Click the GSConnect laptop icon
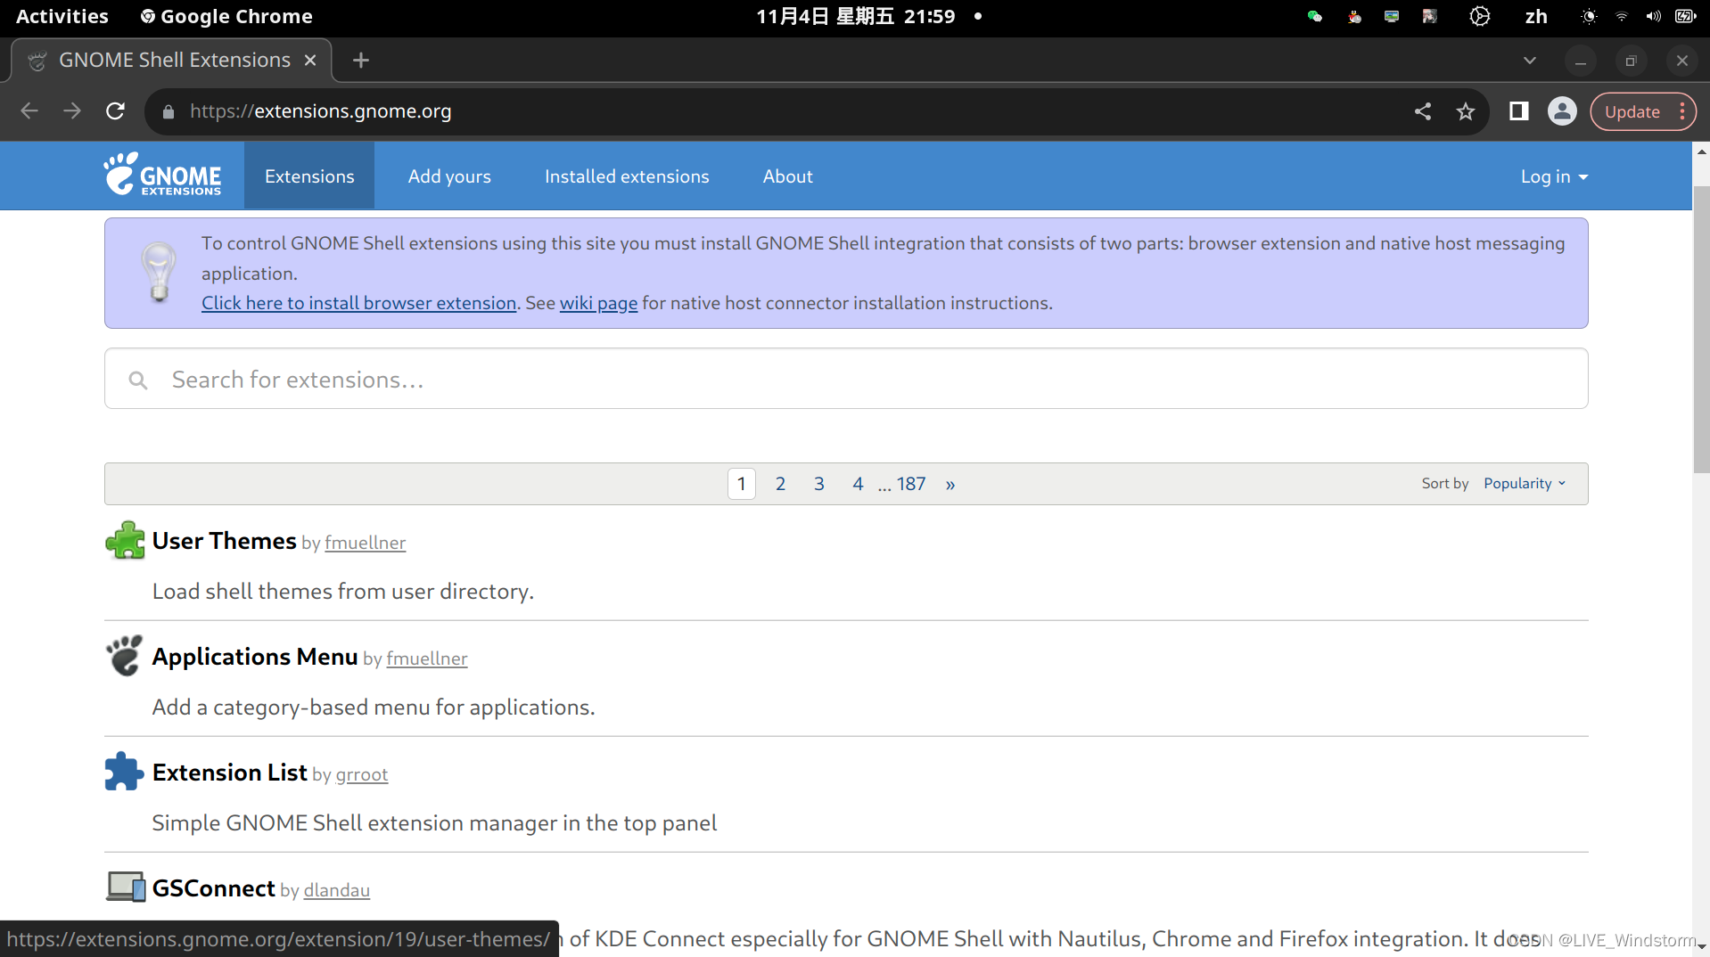Image resolution: width=1710 pixels, height=957 pixels. click(x=126, y=887)
